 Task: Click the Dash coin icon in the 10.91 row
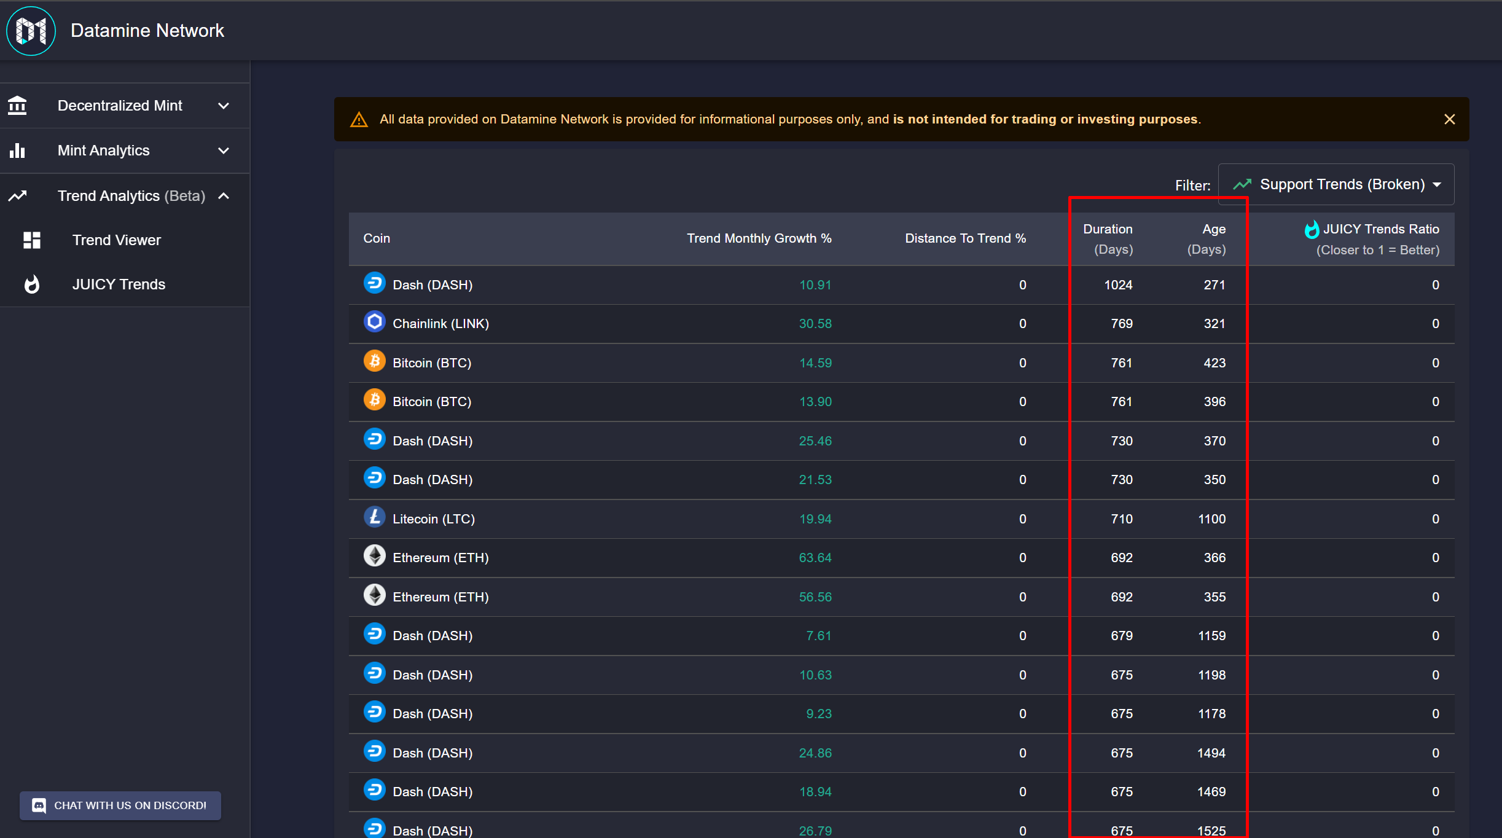click(374, 283)
